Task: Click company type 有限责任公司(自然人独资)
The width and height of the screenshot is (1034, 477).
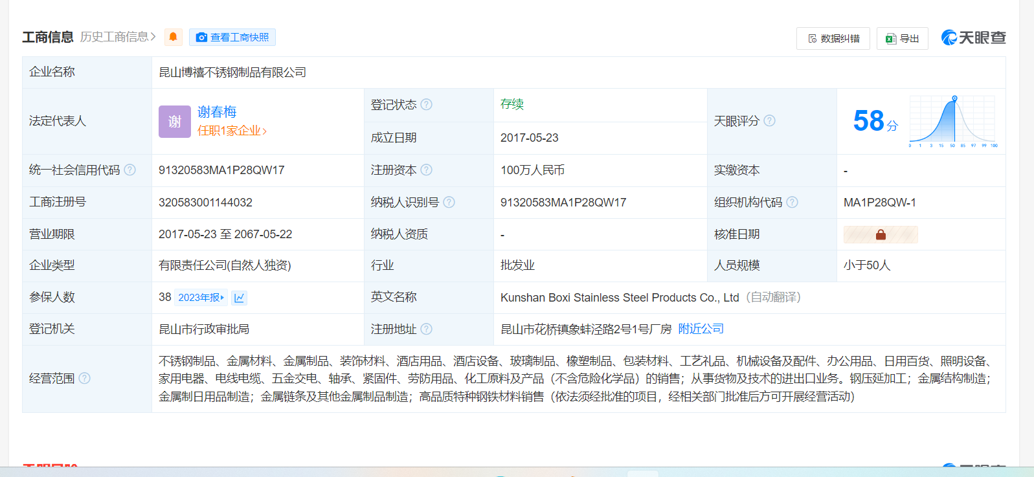Action: [225, 265]
